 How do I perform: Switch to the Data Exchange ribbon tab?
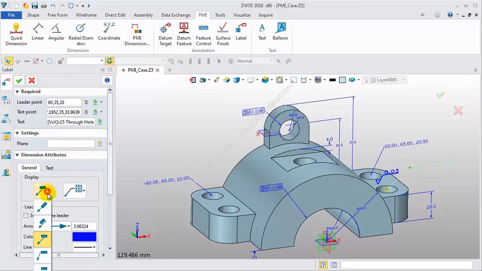pyautogui.click(x=175, y=15)
